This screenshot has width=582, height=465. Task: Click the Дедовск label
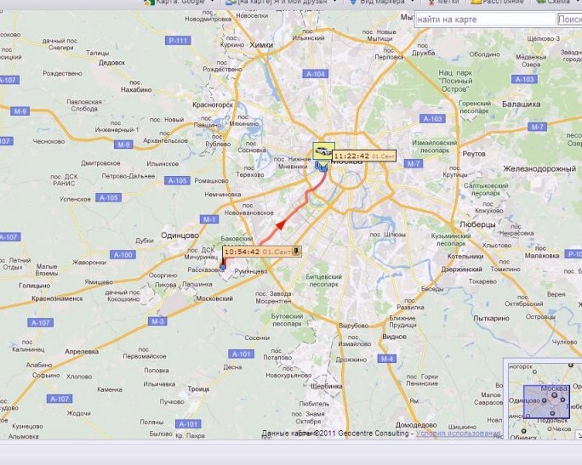coord(111,63)
